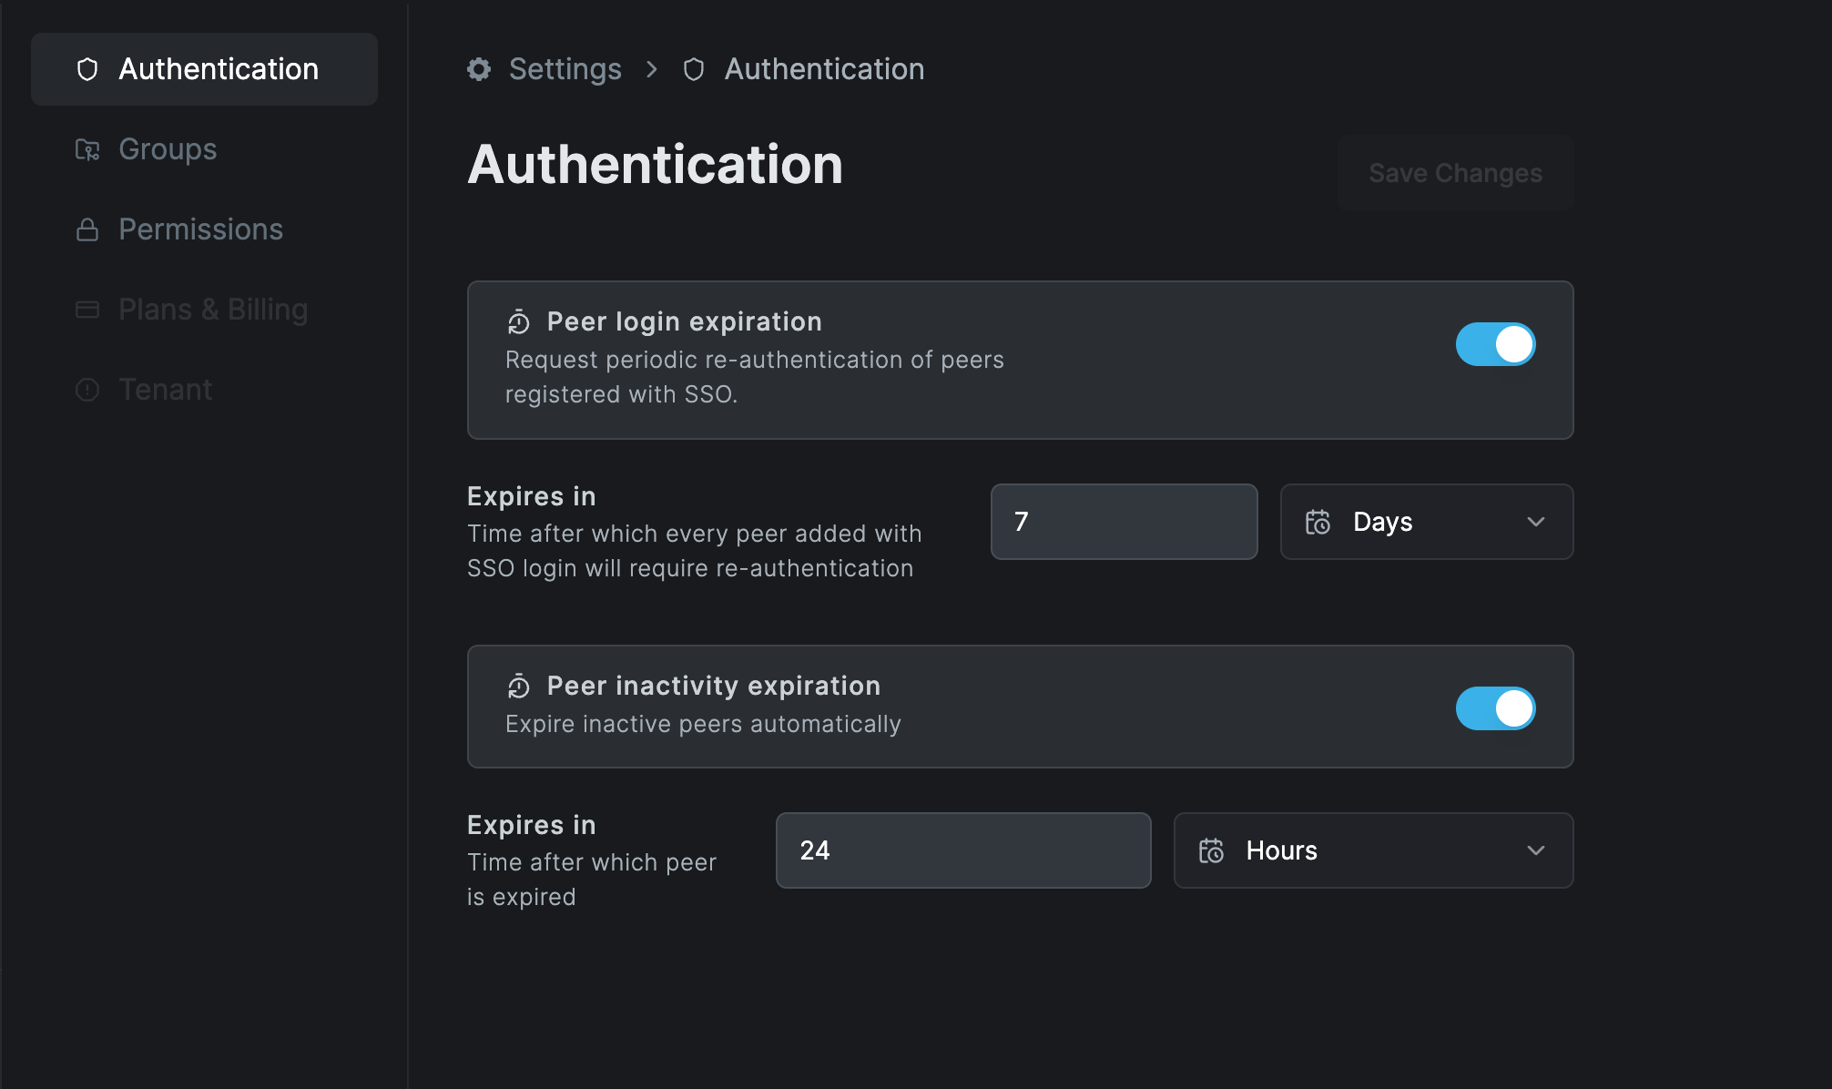Disable the Peer login expiration toggle
Image resolution: width=1832 pixels, height=1089 pixels.
pyautogui.click(x=1495, y=344)
